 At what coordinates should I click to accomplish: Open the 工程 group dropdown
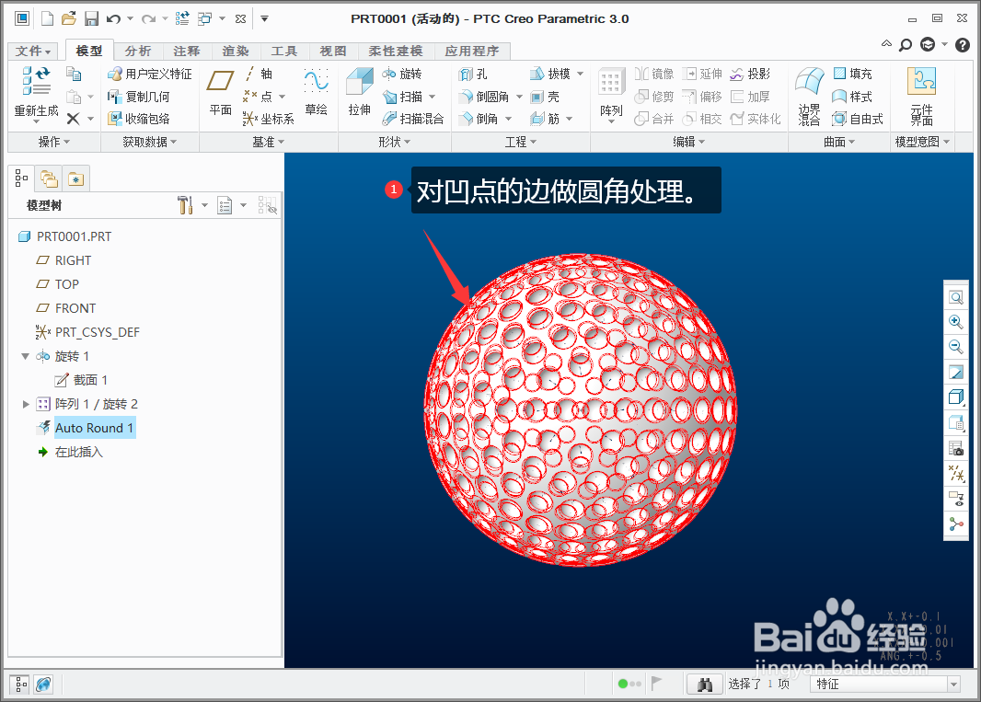(x=521, y=142)
